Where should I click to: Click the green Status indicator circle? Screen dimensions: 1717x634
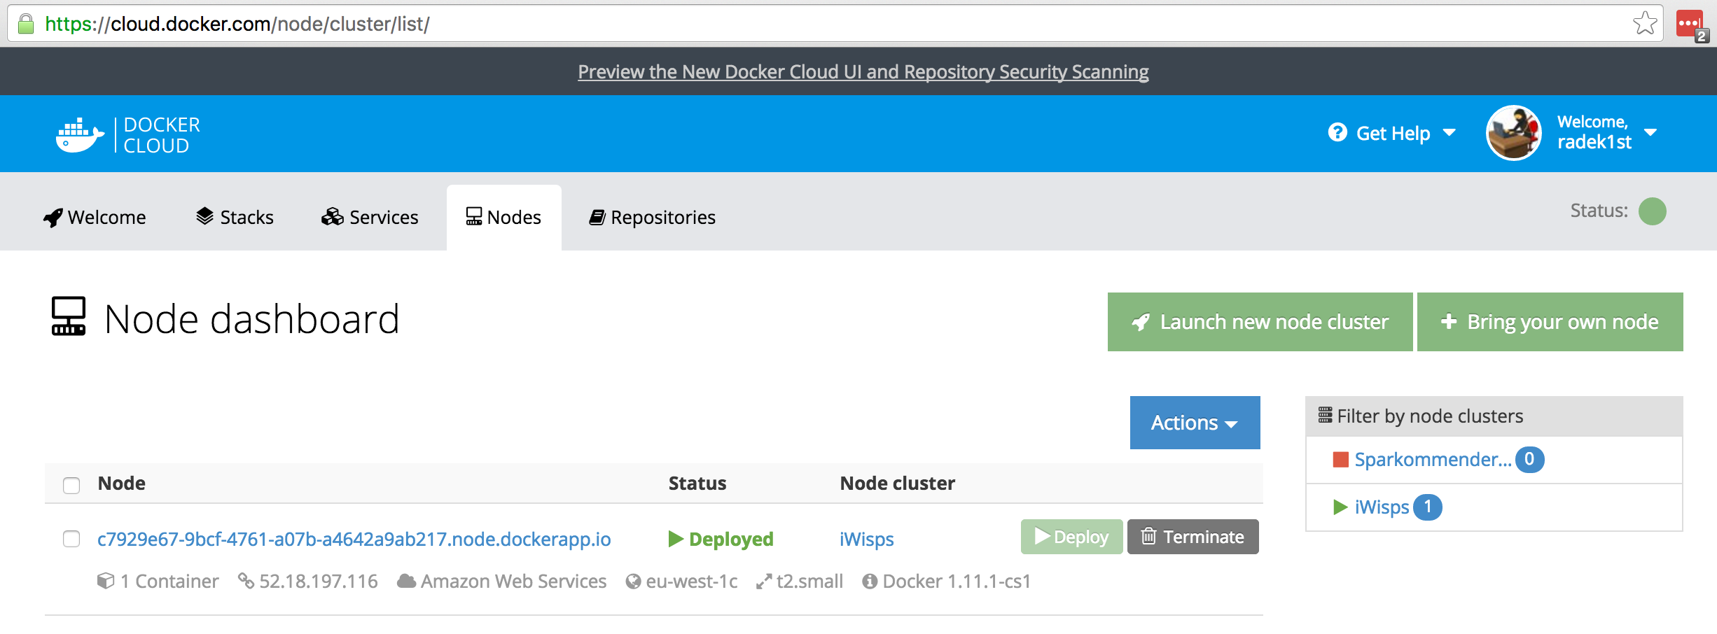[x=1653, y=211]
